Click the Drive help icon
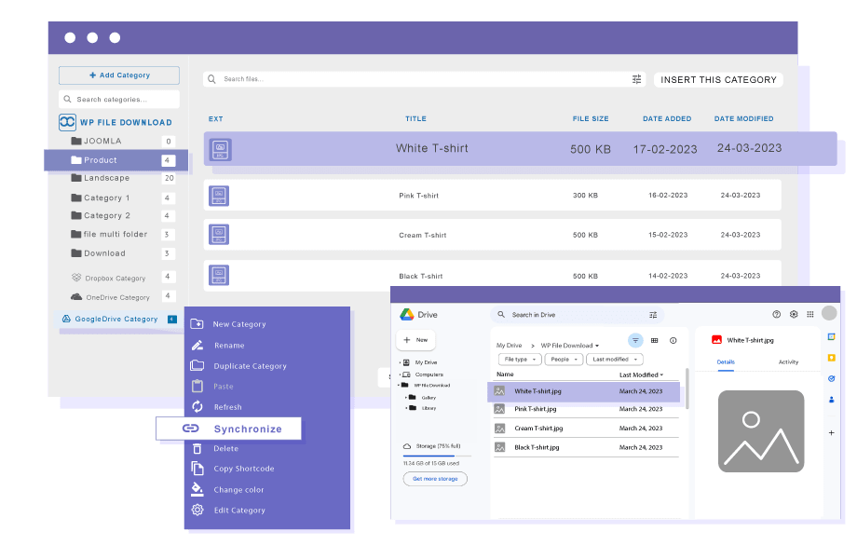 click(x=777, y=315)
